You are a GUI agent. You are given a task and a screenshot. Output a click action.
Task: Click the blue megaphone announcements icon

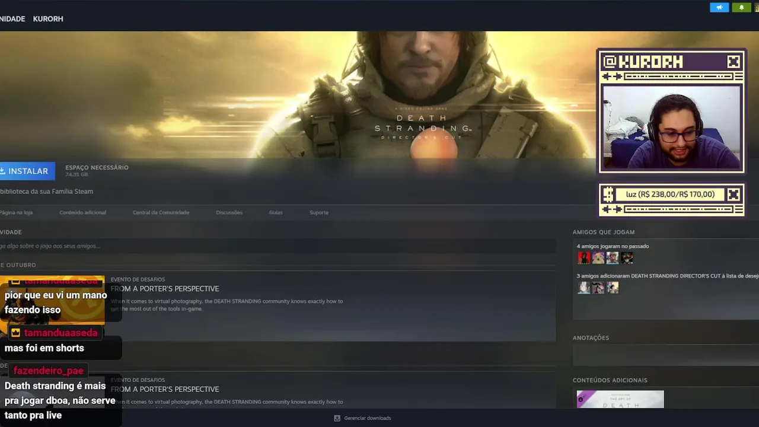point(719,7)
